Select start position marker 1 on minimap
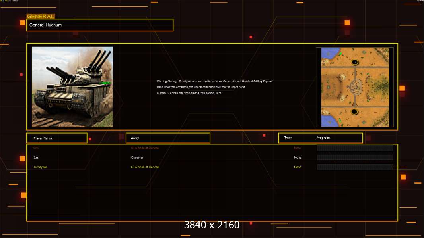 (355, 62)
